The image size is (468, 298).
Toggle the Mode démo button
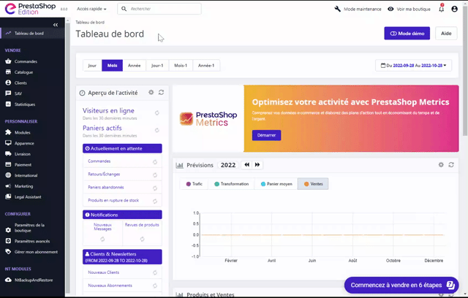coord(407,34)
